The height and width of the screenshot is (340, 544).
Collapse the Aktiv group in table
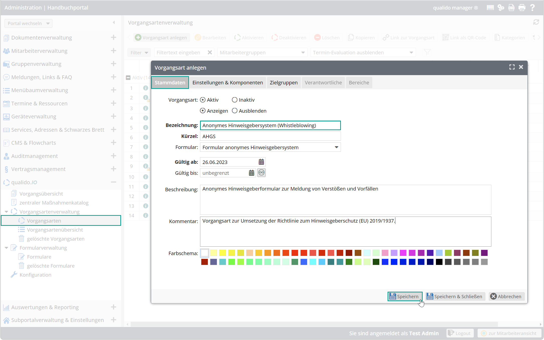[128, 78]
